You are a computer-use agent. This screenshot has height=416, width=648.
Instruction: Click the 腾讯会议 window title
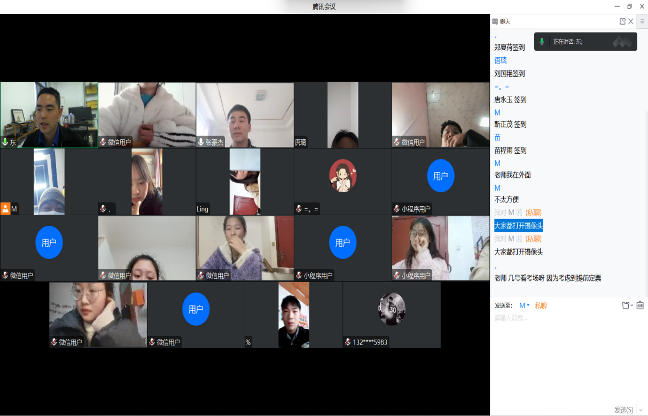coord(324,6)
